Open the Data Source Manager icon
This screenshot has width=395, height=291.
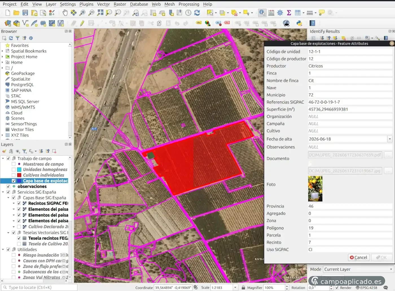pos(8,23)
